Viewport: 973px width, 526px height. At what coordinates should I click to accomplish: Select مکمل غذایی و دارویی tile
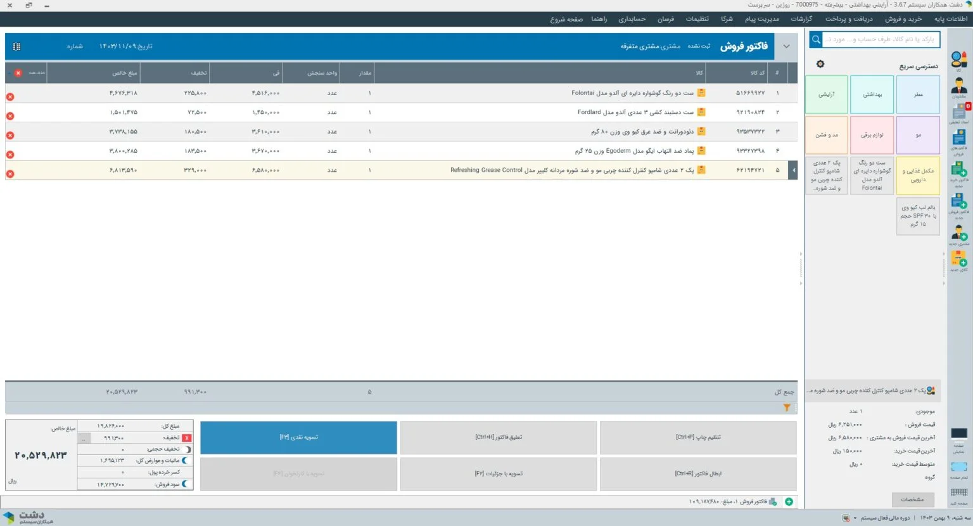click(918, 176)
